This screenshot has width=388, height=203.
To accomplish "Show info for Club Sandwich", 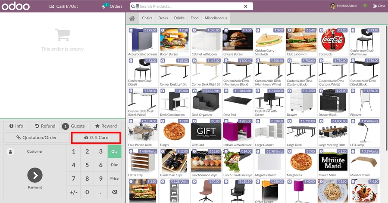I will 290,31.
